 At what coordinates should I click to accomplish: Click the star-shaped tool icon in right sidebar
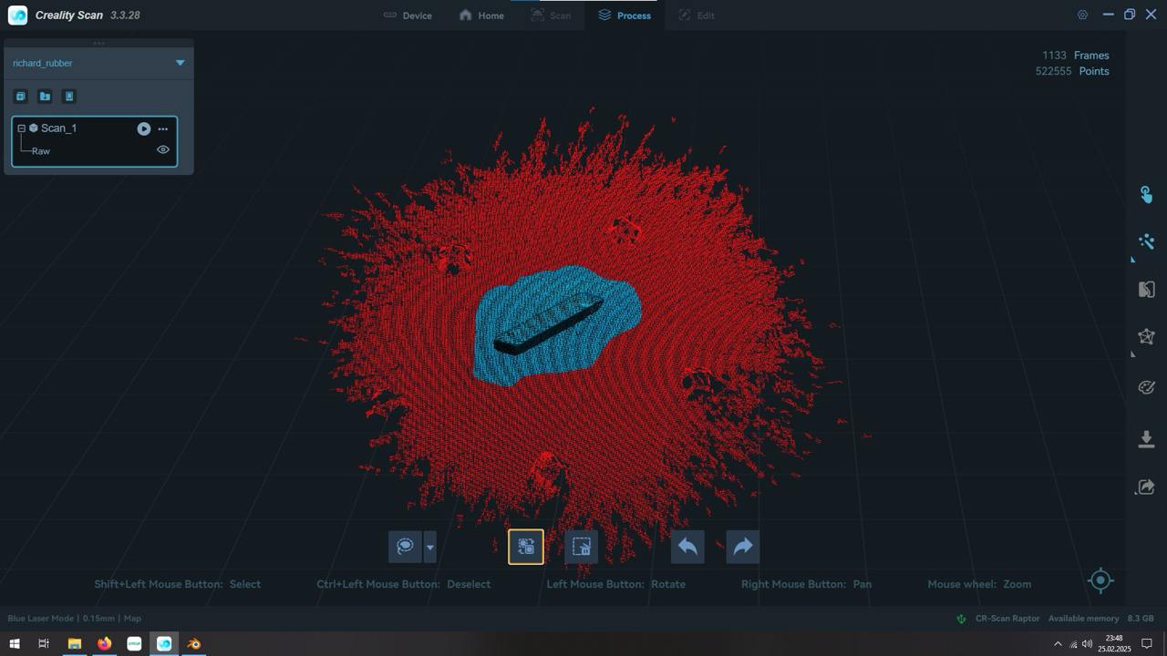point(1146,337)
